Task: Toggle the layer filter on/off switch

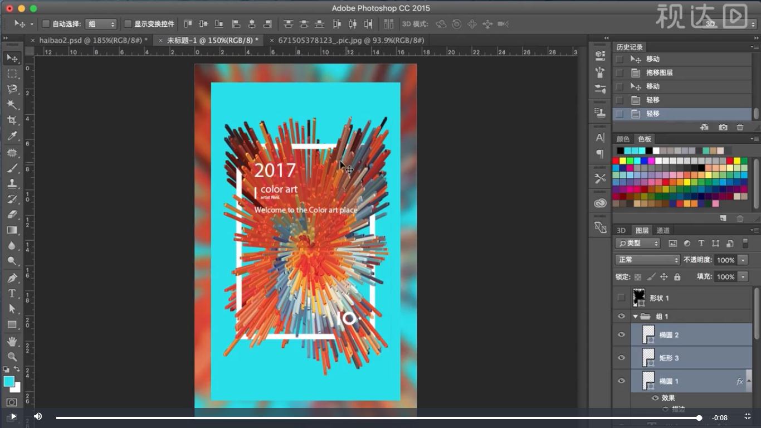Action: click(745, 244)
